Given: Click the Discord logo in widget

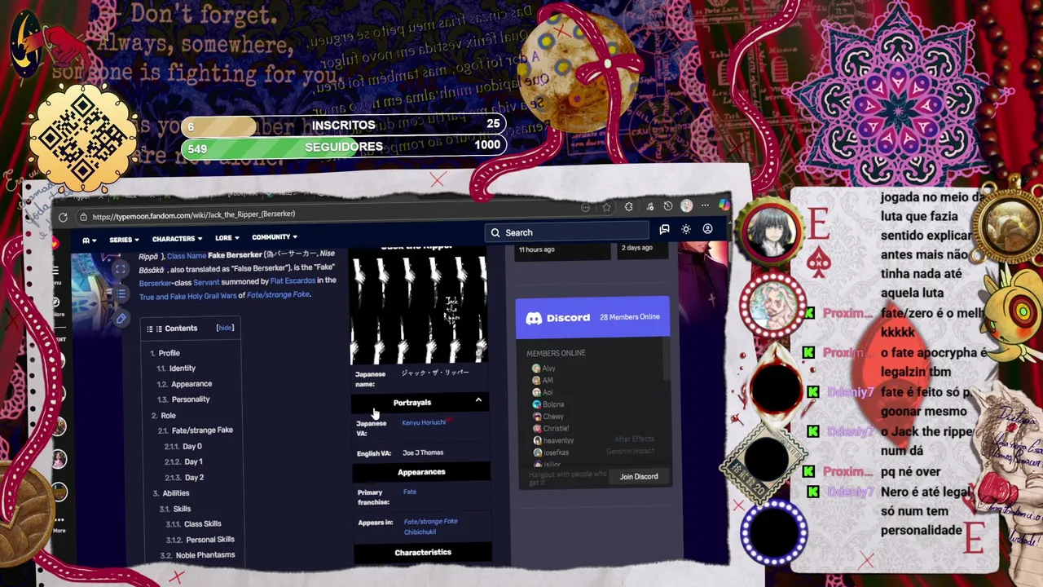Looking at the screenshot, I should tap(534, 318).
